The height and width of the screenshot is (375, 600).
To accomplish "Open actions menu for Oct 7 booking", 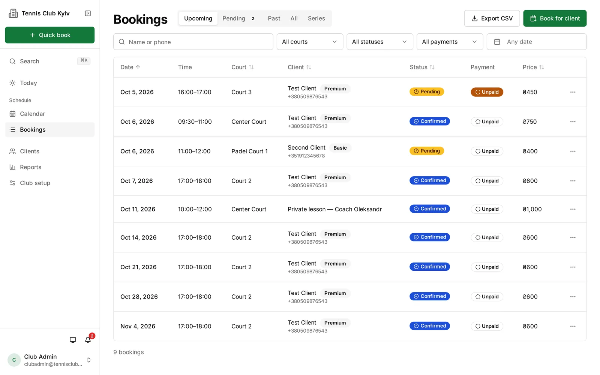I will click(x=573, y=181).
